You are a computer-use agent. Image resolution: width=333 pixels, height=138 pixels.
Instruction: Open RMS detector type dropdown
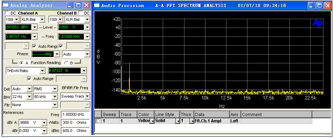pos(55,89)
